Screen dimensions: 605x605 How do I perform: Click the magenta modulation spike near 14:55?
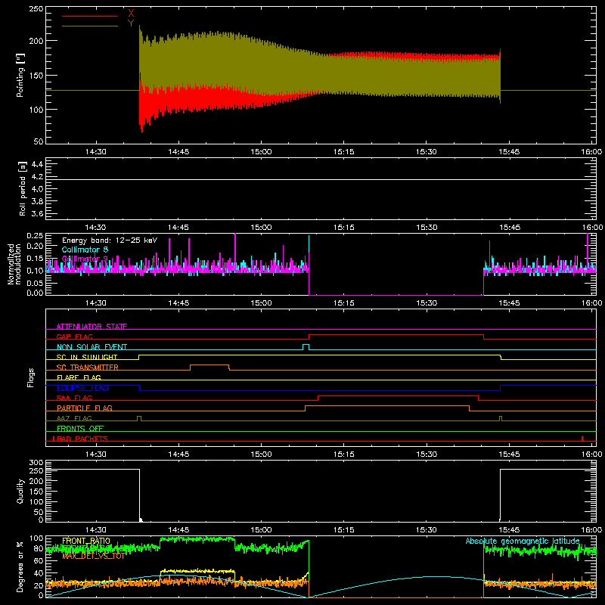click(x=235, y=251)
